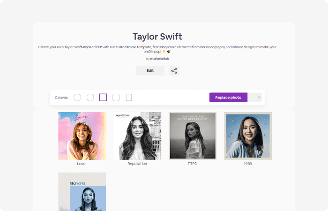The height and width of the screenshot is (211, 328).
Task: Click the TTPD caption text
Action: pos(193,164)
